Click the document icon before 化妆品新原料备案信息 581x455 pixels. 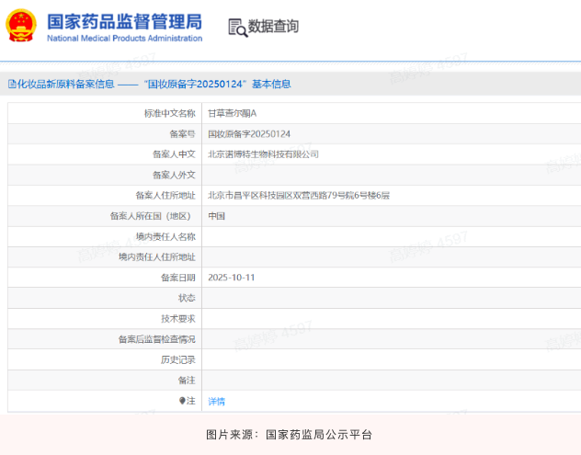click(x=11, y=84)
